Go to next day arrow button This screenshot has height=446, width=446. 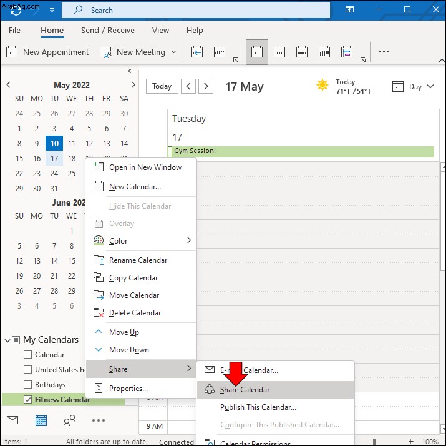pos(206,86)
